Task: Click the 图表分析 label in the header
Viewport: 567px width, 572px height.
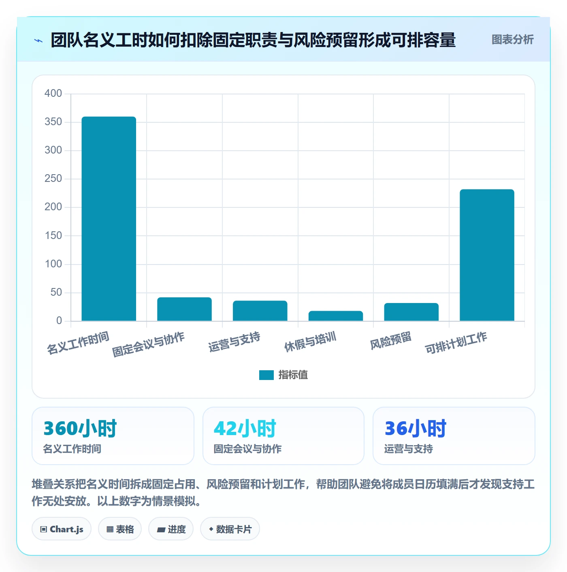Action: (x=512, y=40)
